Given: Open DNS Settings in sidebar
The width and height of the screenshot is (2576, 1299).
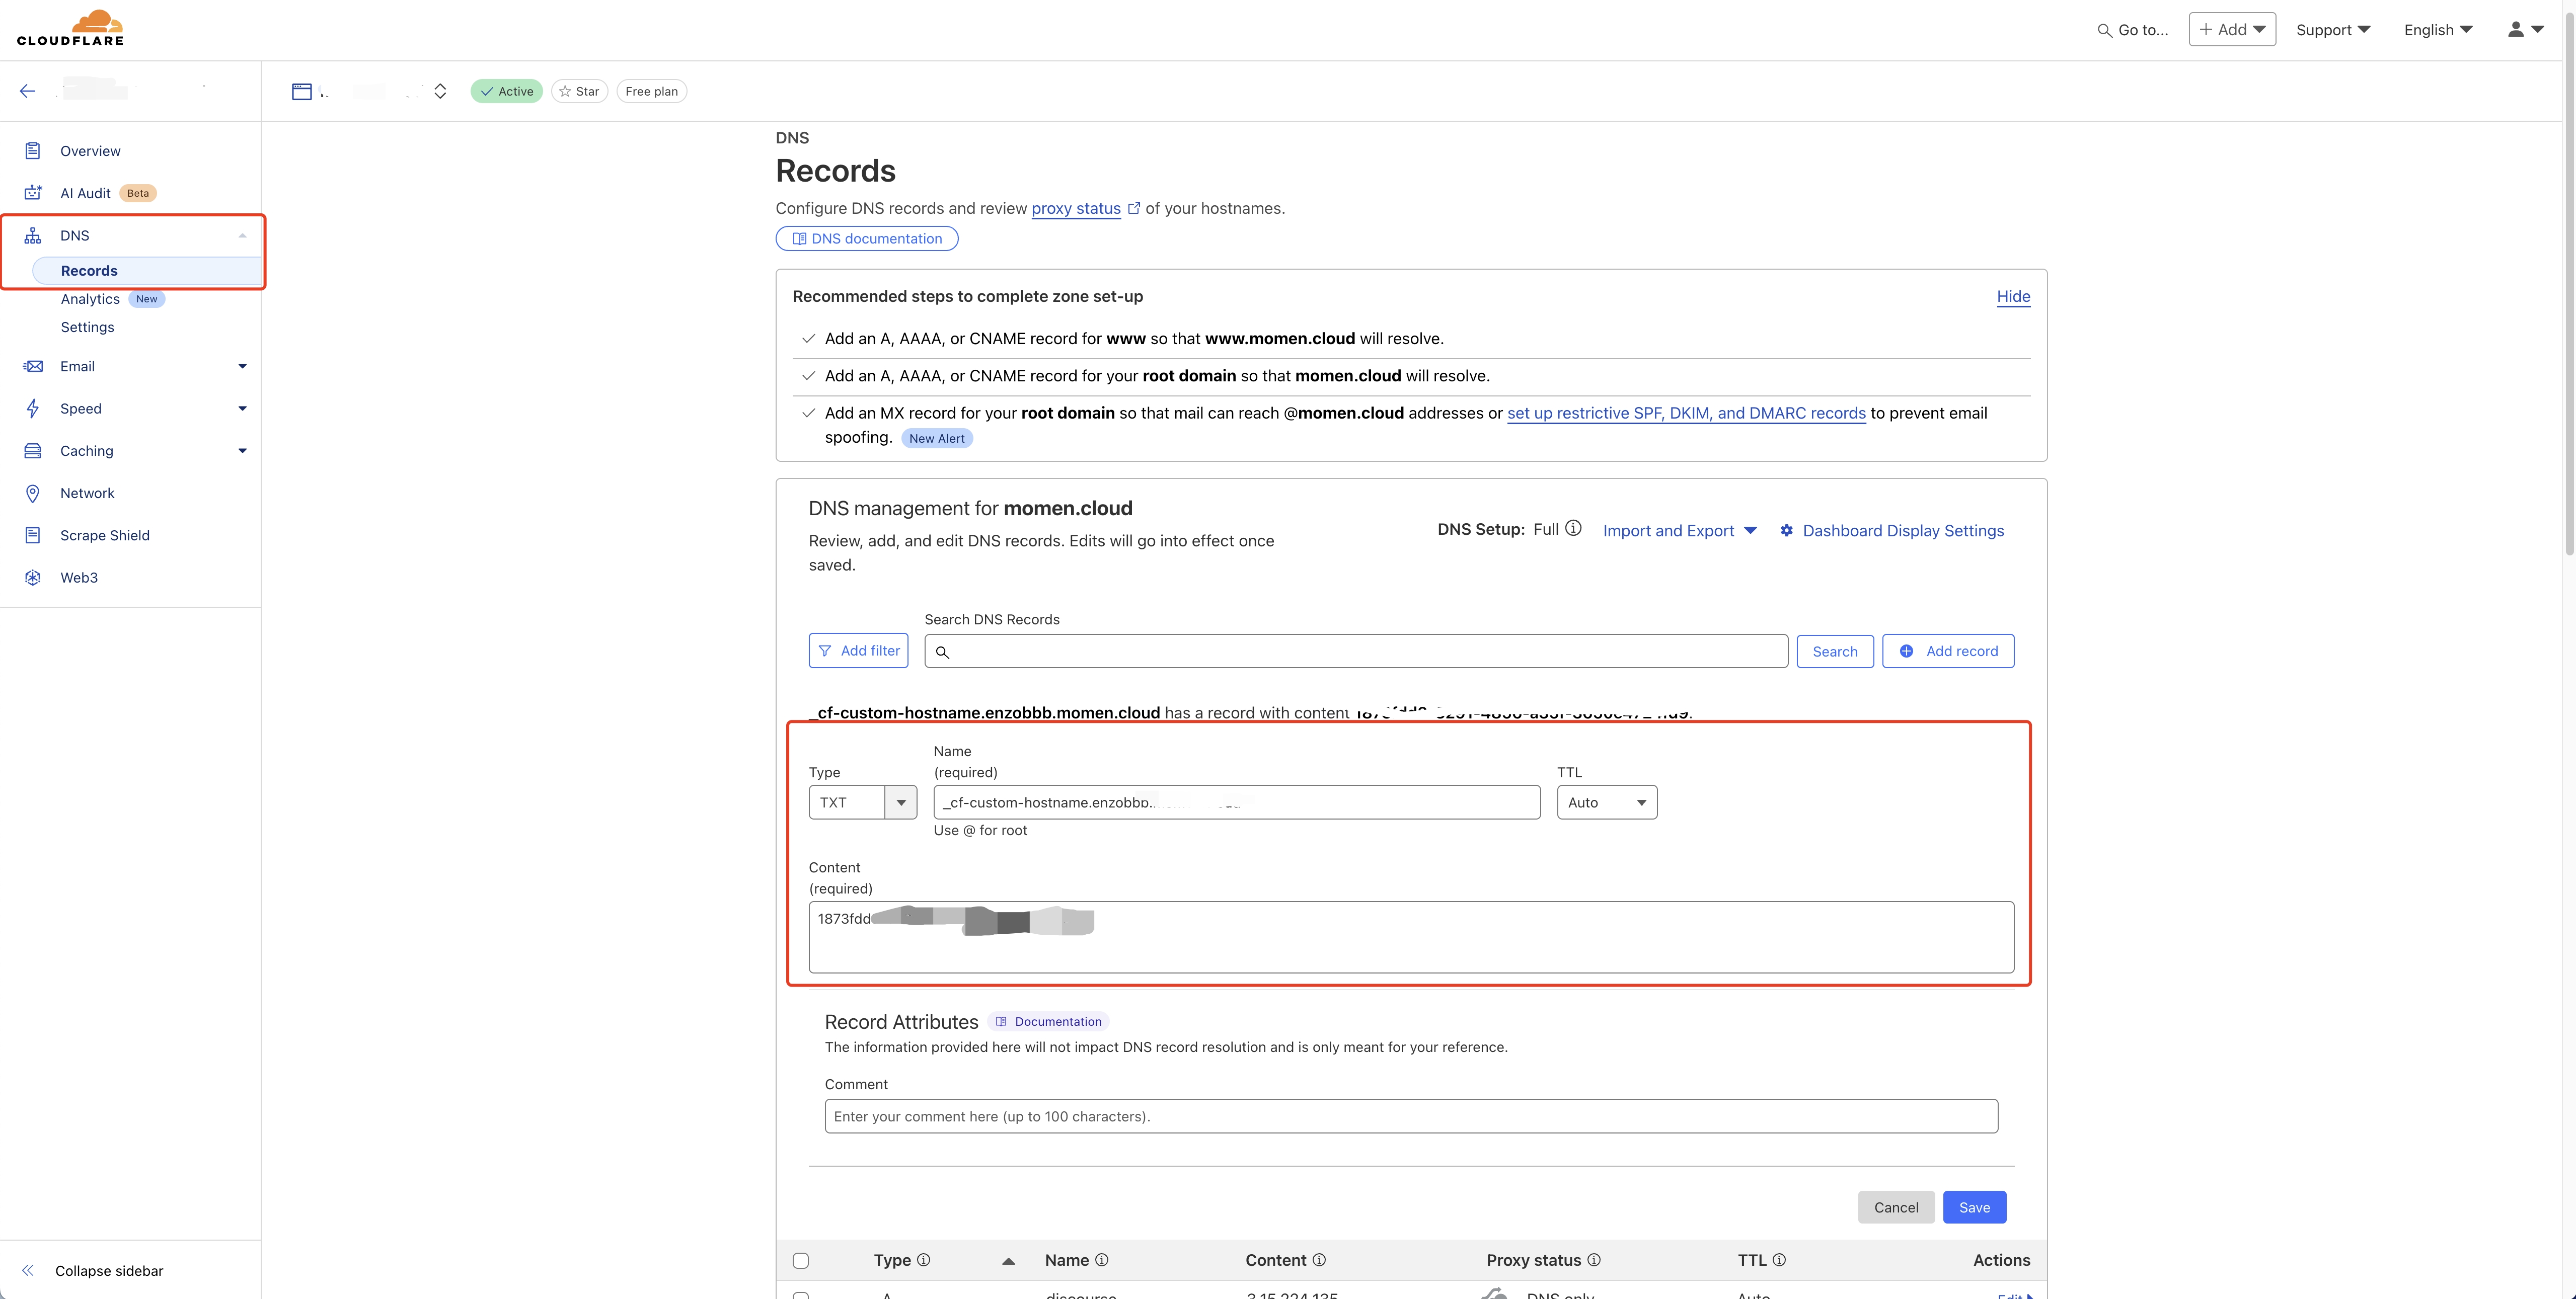Looking at the screenshot, I should (x=87, y=327).
